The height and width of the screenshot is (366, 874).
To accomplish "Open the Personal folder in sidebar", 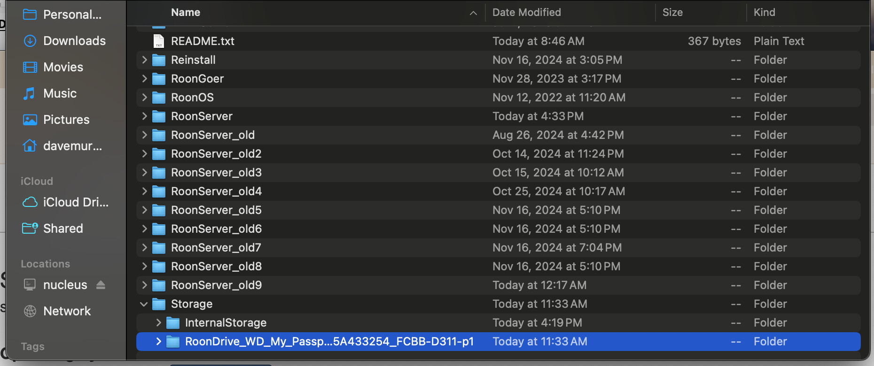I will [x=62, y=15].
